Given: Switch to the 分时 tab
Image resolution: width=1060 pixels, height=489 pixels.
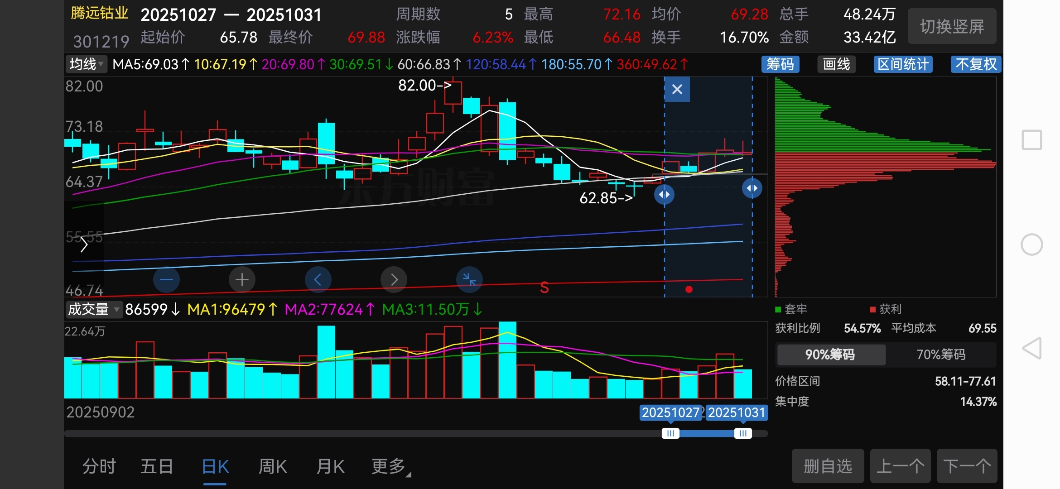Looking at the screenshot, I should pos(99,466).
